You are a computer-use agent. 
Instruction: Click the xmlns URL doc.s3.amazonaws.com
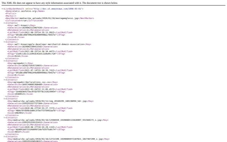pos(58,9)
